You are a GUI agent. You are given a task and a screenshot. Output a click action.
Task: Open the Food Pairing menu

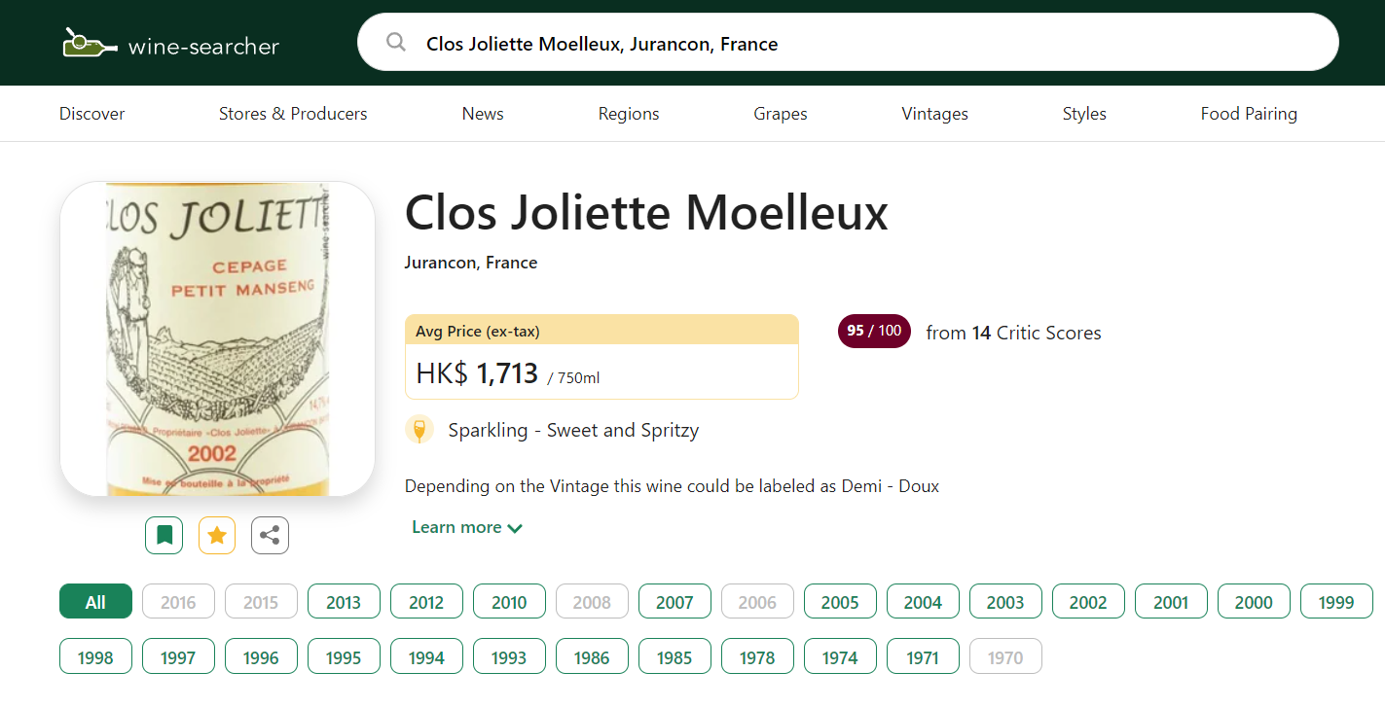coord(1248,114)
